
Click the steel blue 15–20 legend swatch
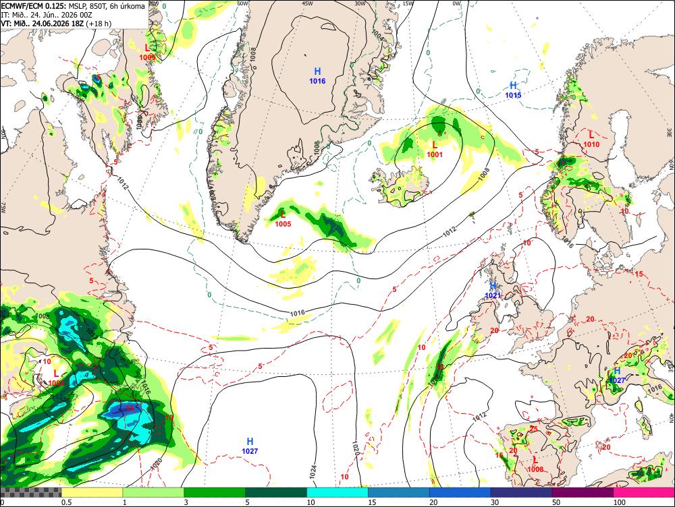399,492
